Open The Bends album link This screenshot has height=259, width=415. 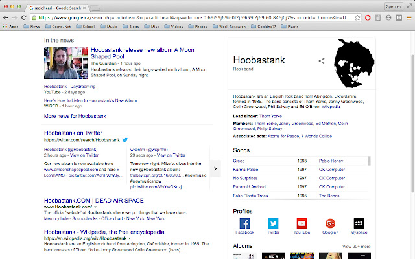click(329, 196)
